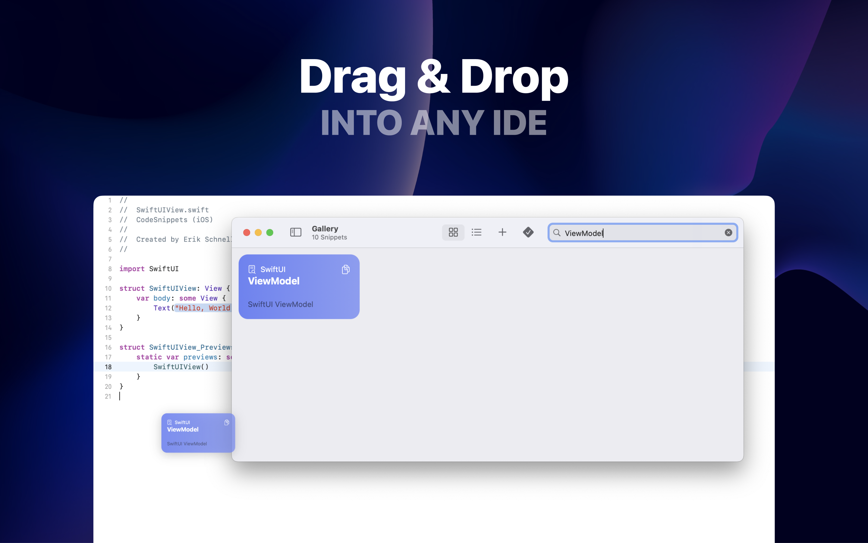Click the search magnifier icon

point(557,233)
